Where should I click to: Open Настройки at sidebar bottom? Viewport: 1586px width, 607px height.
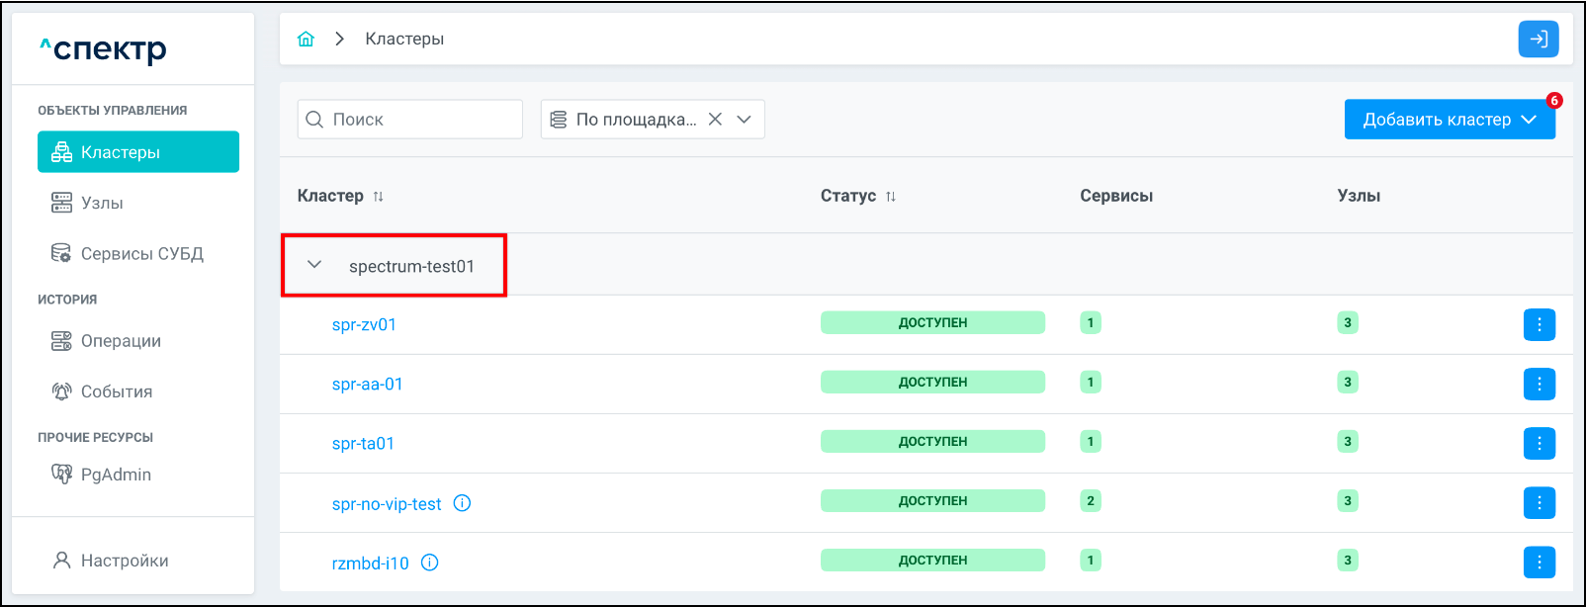click(124, 561)
